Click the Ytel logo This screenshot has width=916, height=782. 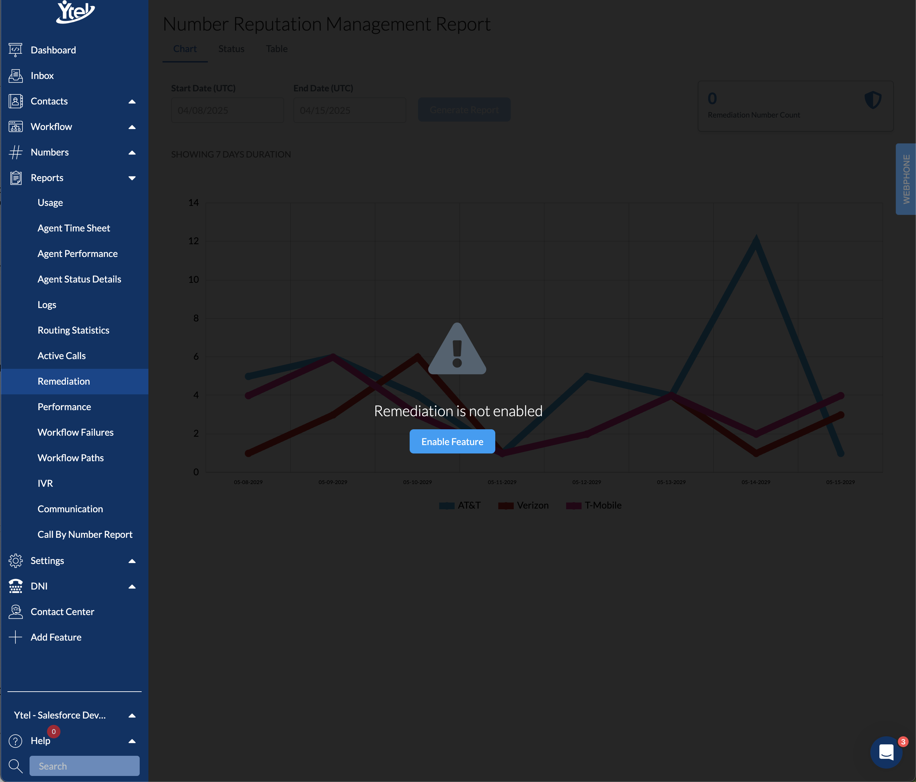[75, 11]
